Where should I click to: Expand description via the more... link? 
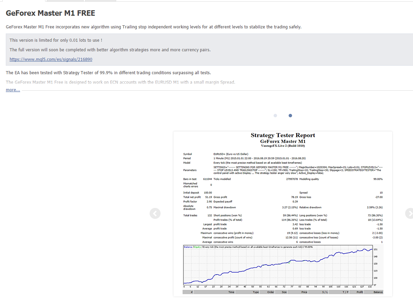point(13,90)
